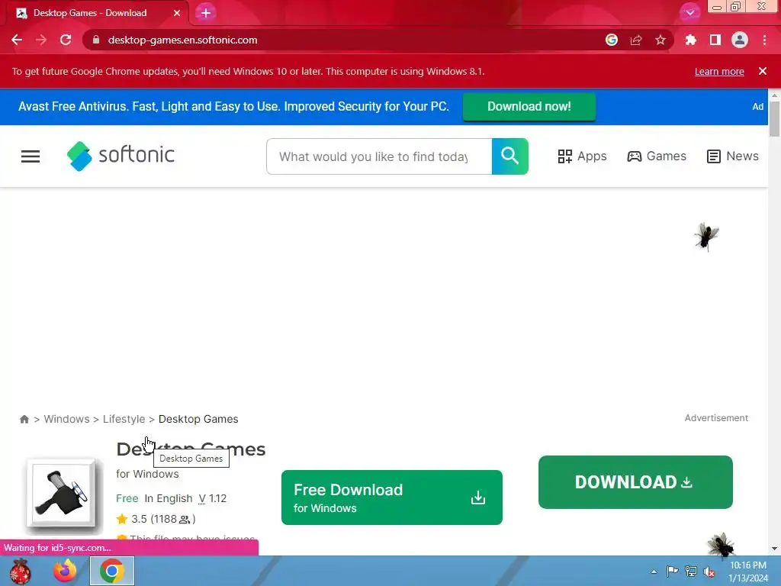Viewport: 781px width, 586px height.
Task: Click the Google icon in address bar
Action: point(612,40)
